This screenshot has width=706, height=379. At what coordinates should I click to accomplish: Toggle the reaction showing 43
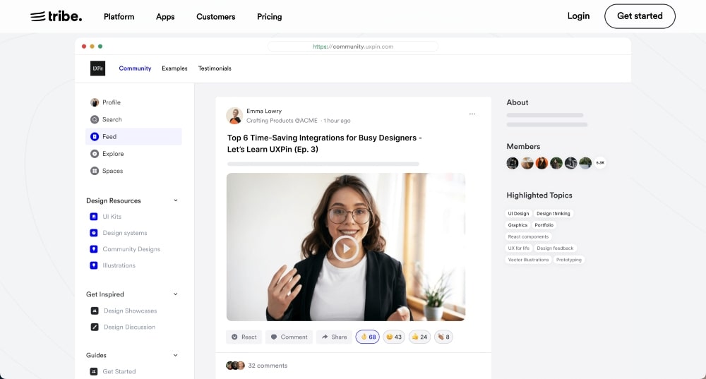click(x=393, y=337)
